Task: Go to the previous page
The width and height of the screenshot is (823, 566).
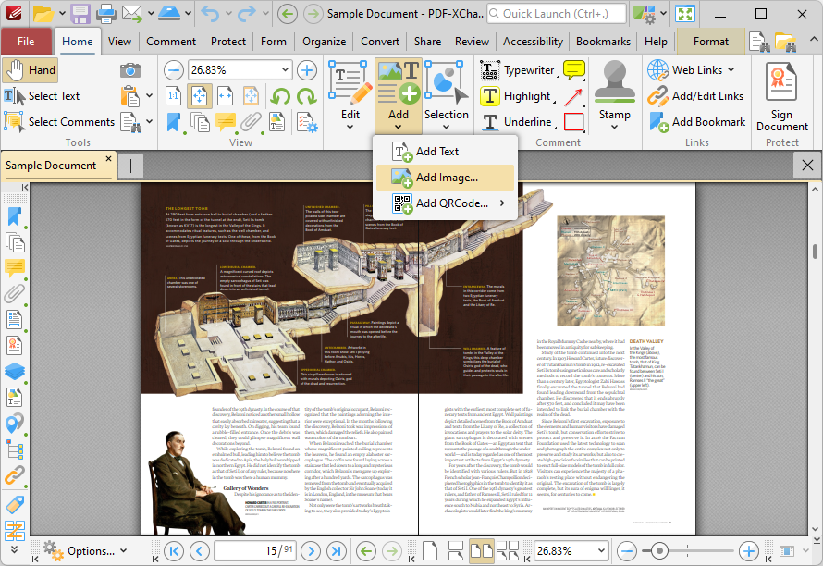Action: (x=200, y=551)
